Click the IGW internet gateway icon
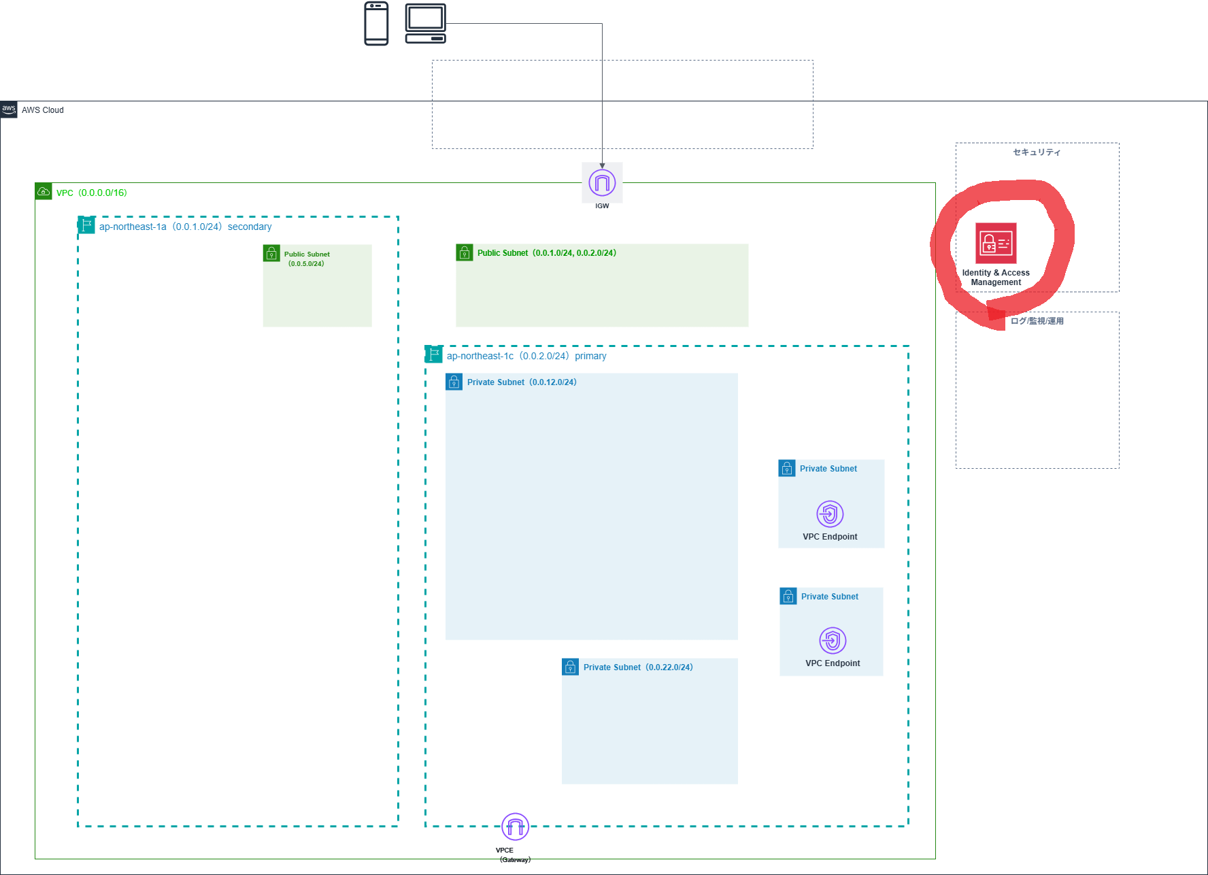1208x875 pixels. click(602, 182)
